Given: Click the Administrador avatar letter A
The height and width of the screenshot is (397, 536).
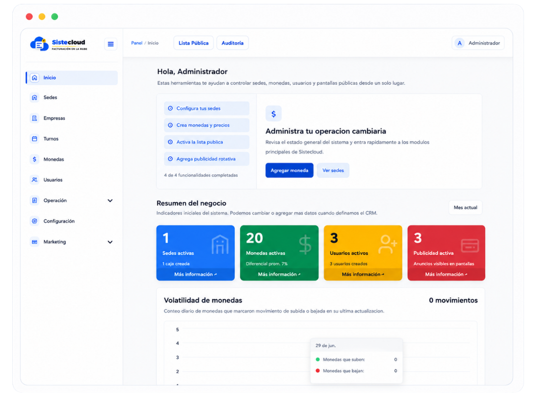Looking at the screenshot, I should [460, 43].
